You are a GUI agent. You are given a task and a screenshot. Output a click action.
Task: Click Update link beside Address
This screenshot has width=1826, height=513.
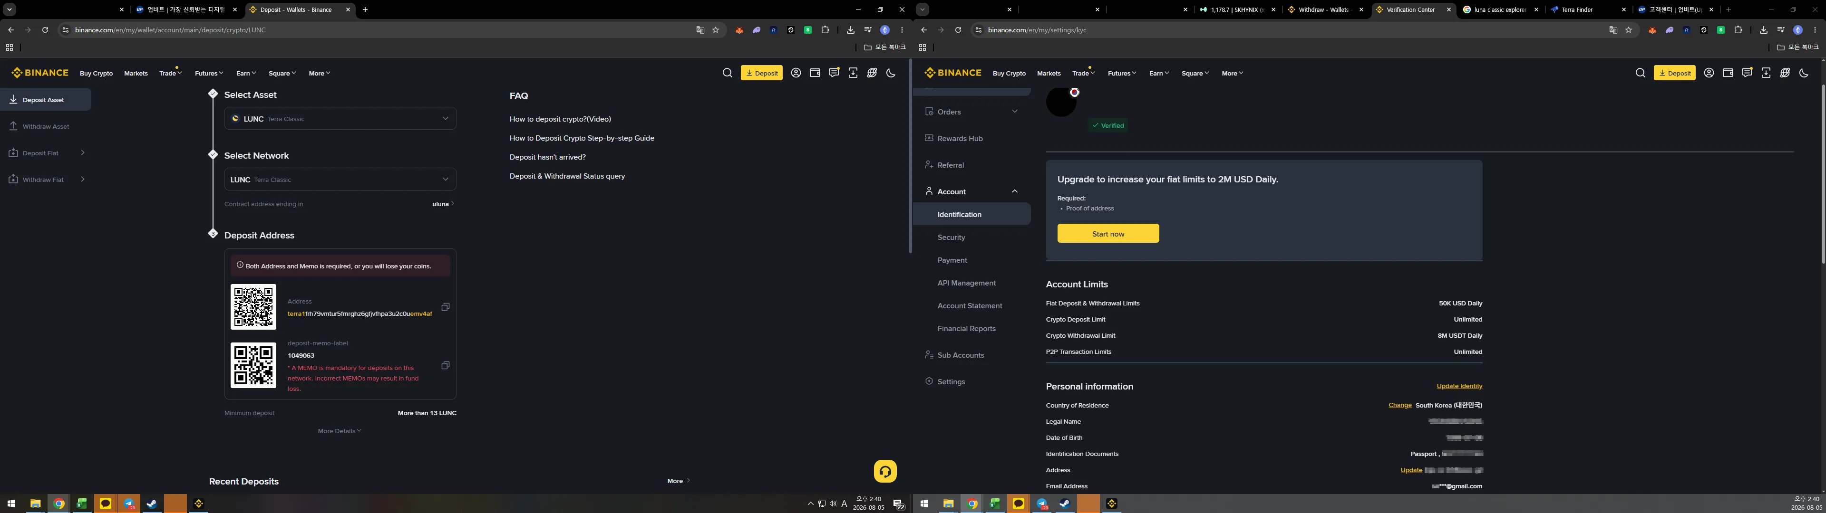point(1410,470)
